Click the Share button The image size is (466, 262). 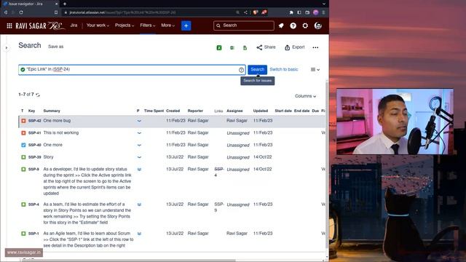tap(266, 47)
